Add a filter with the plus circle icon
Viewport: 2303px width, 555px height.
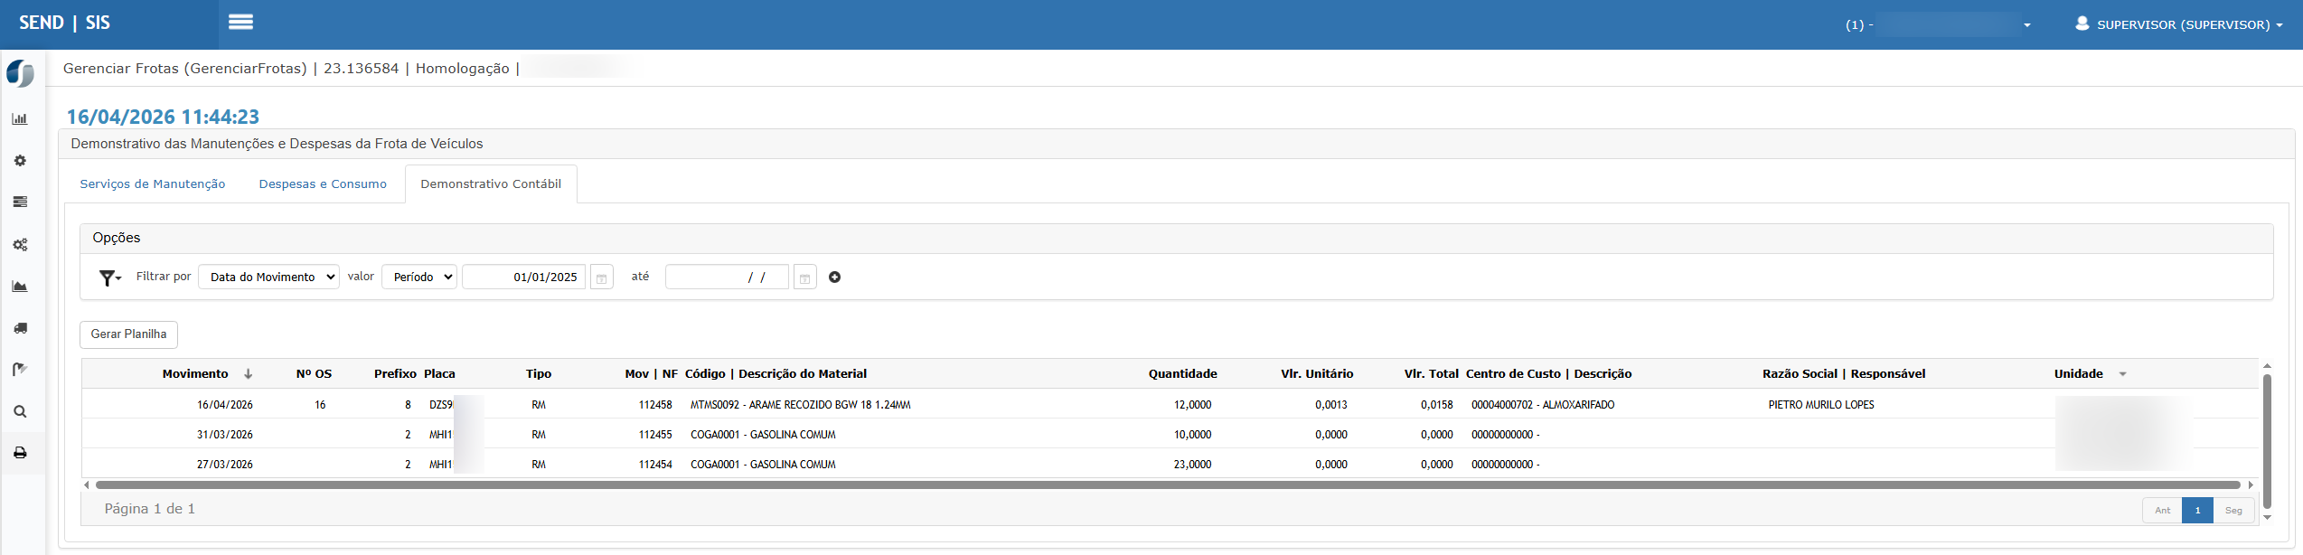click(x=834, y=277)
